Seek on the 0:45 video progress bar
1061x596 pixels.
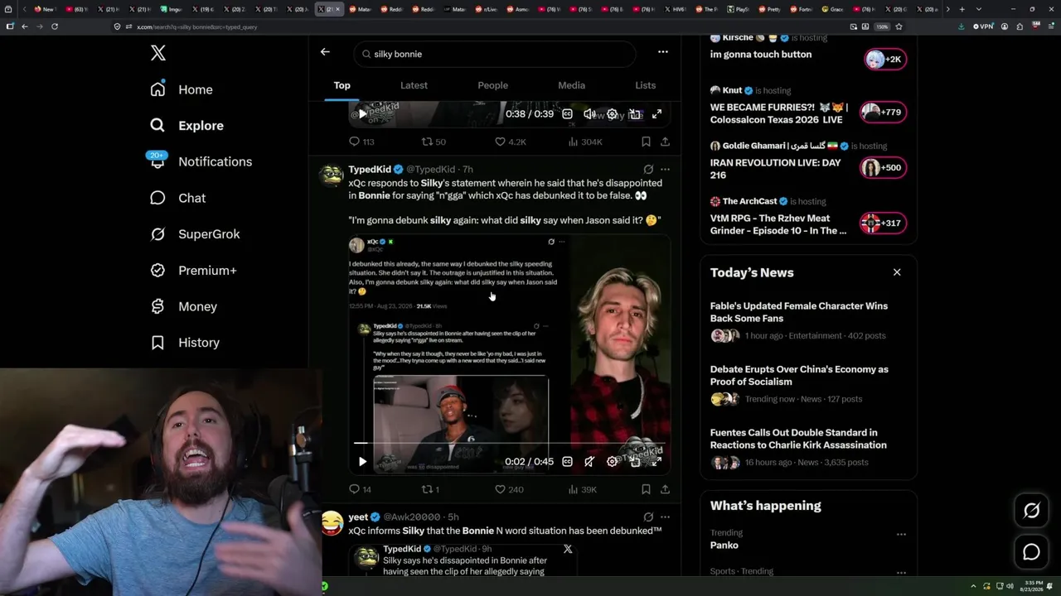[x=509, y=444]
